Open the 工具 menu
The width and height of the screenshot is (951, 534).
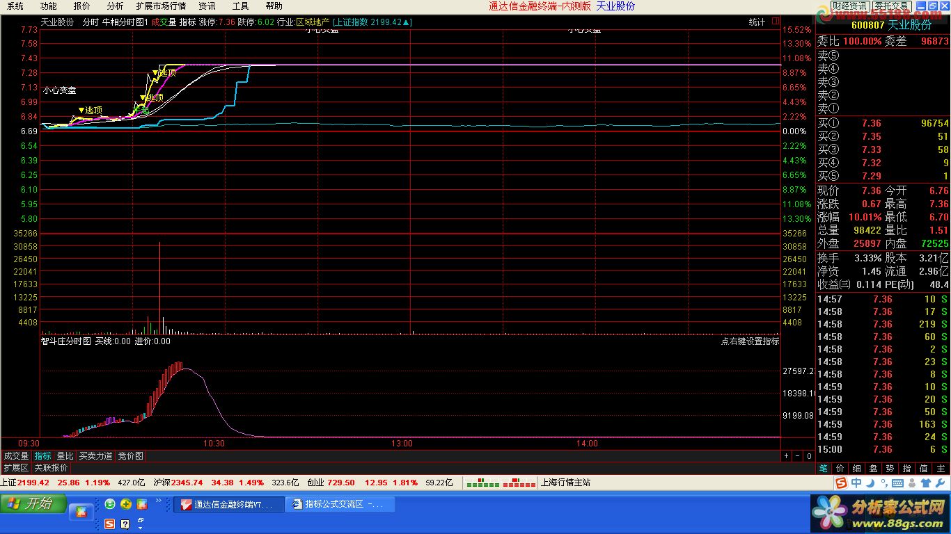tap(240, 6)
